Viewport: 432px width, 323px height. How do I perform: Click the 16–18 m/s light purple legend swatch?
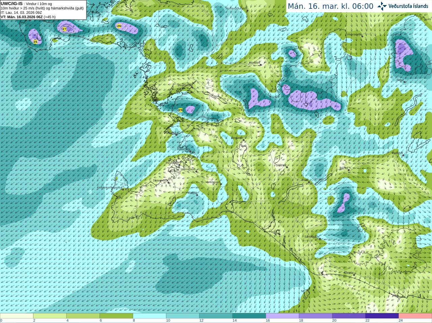282,316
